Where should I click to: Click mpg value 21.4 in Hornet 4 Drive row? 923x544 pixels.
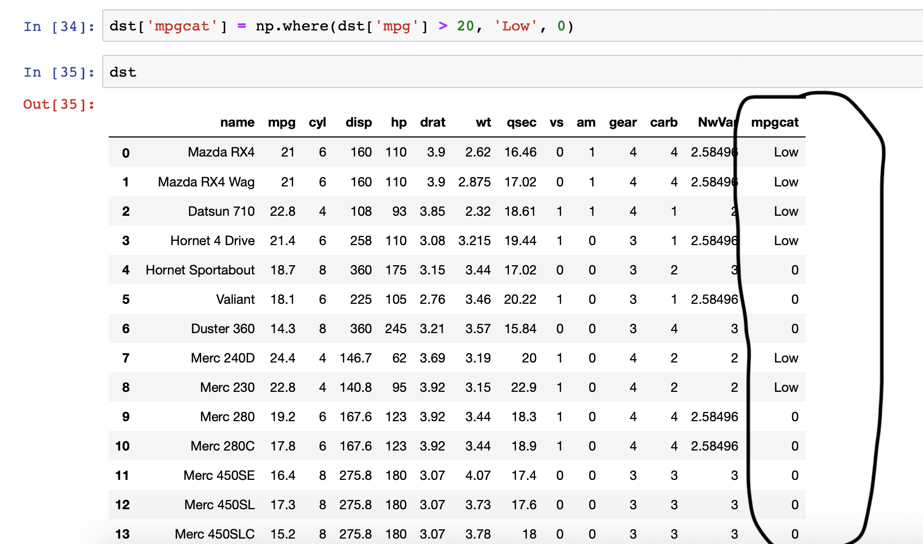point(283,241)
